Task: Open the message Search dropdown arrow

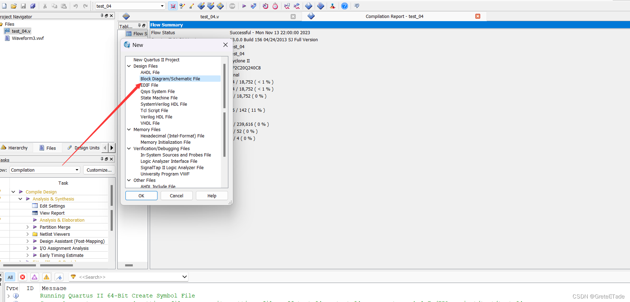Action: click(x=184, y=277)
